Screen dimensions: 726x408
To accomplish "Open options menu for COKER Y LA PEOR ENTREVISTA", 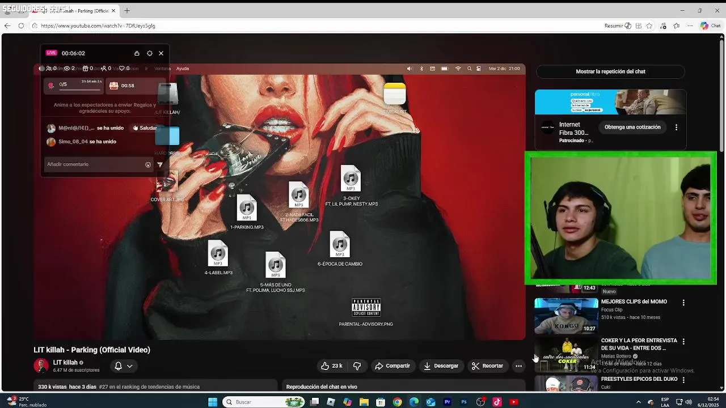I will [x=683, y=342].
